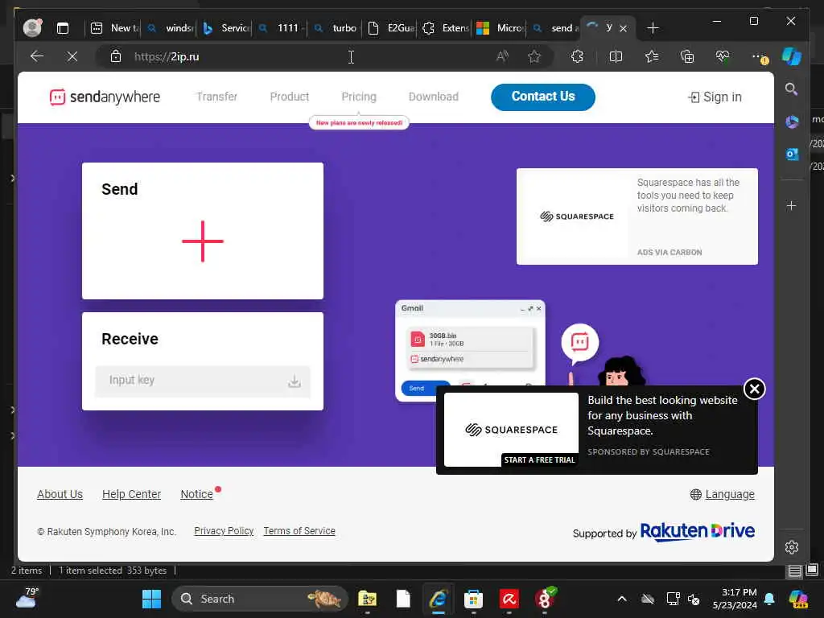View site information lock icon

[116, 56]
